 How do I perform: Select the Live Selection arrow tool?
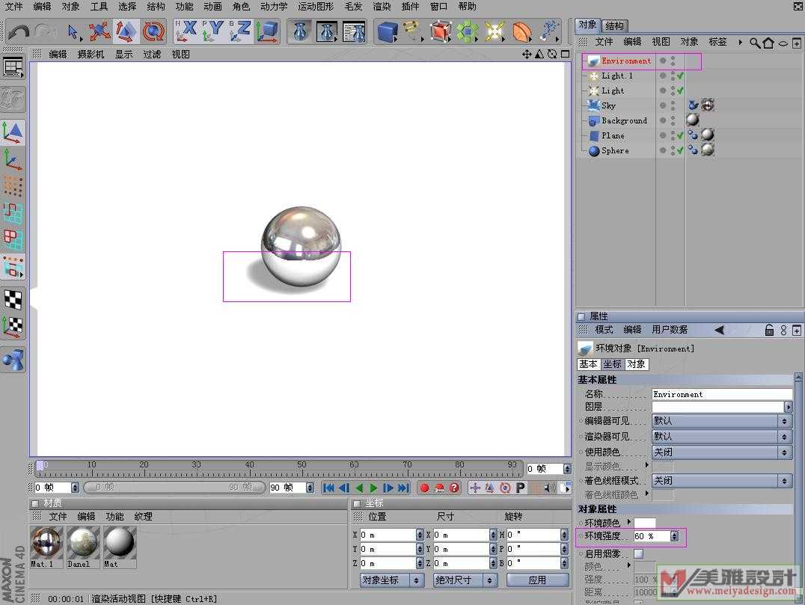[73, 32]
